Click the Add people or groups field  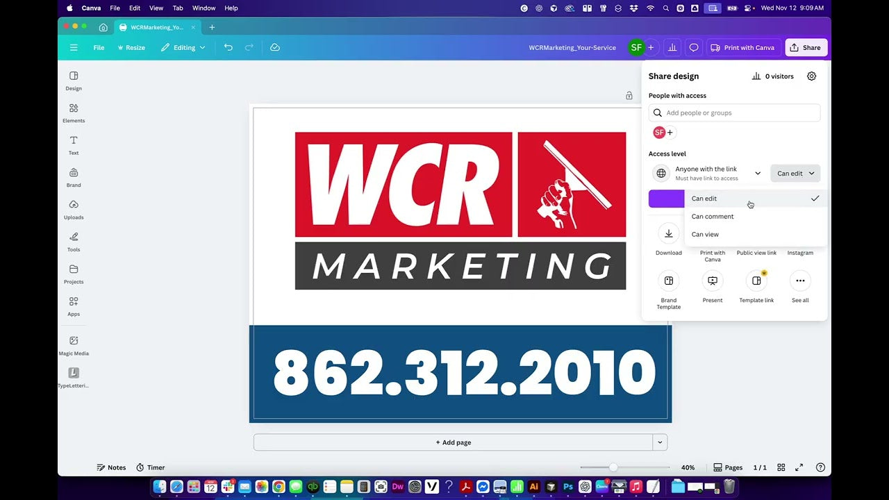(734, 112)
